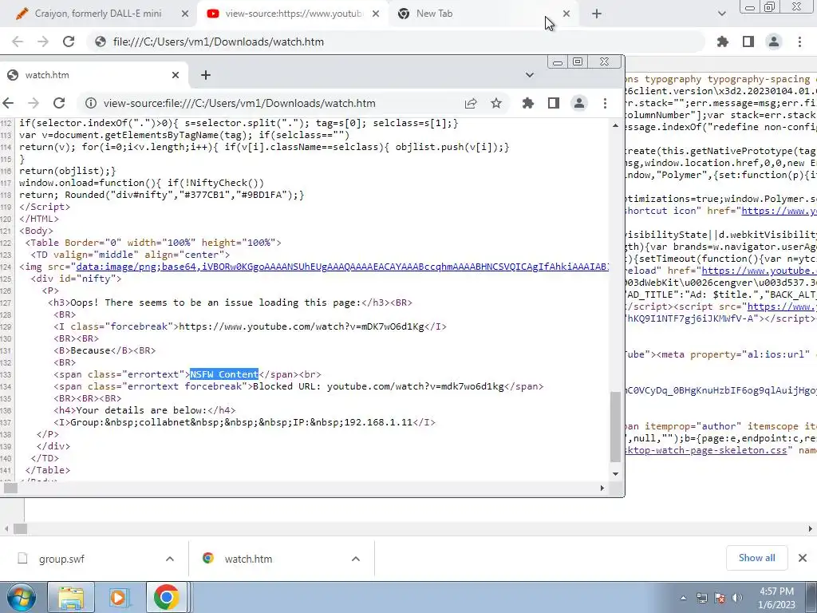Reload the view-source watch.htm page
The height and width of the screenshot is (613, 817).
tap(59, 103)
